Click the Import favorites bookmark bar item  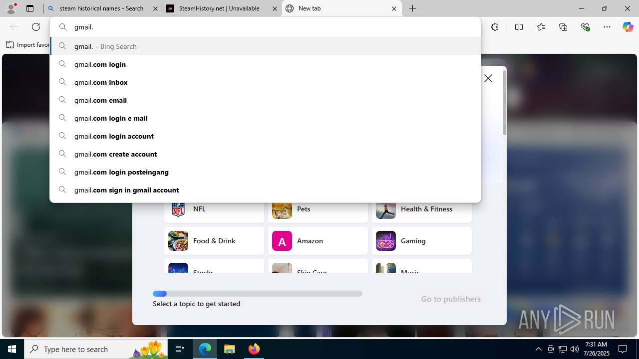27,45
